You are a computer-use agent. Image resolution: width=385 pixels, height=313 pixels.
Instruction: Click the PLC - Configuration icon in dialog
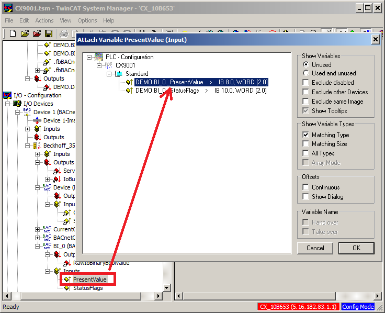pyautogui.click(x=99, y=57)
